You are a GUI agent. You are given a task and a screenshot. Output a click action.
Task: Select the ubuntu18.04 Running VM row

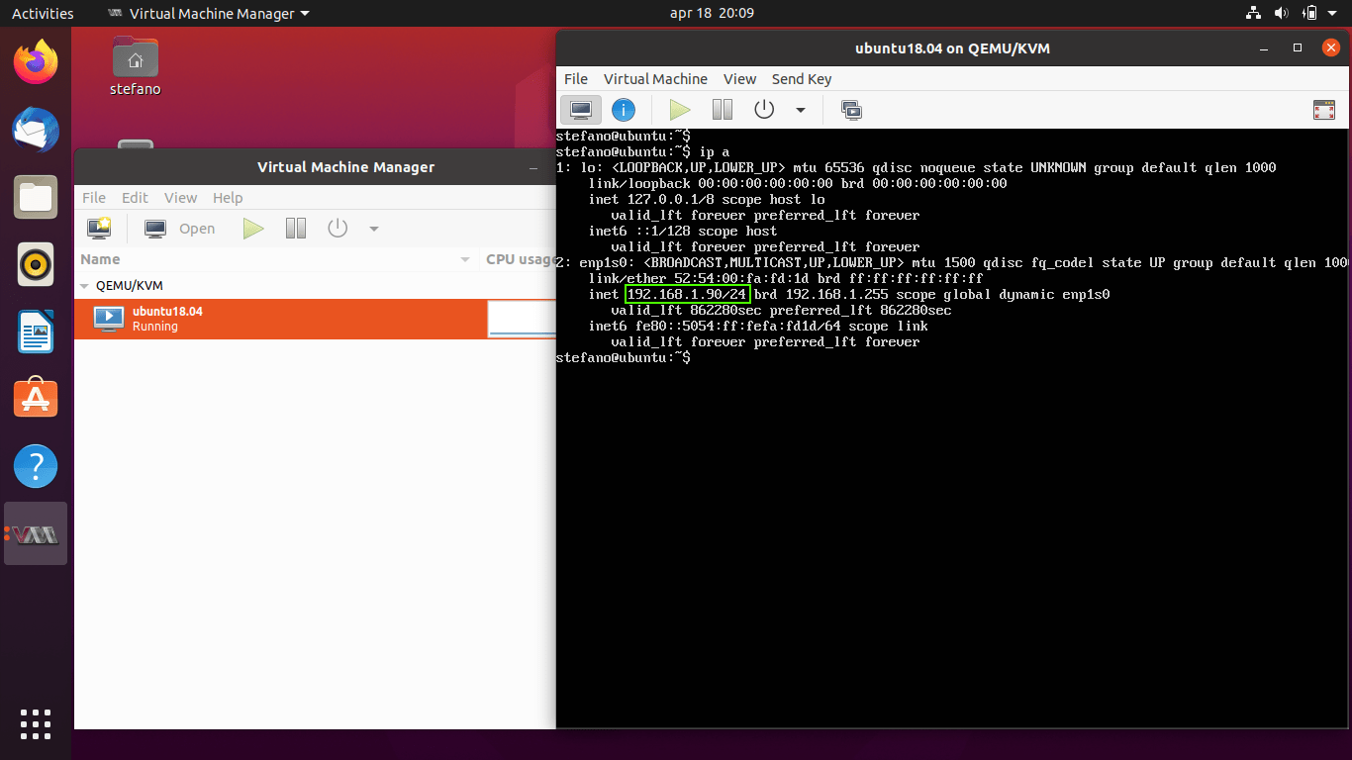coord(315,319)
